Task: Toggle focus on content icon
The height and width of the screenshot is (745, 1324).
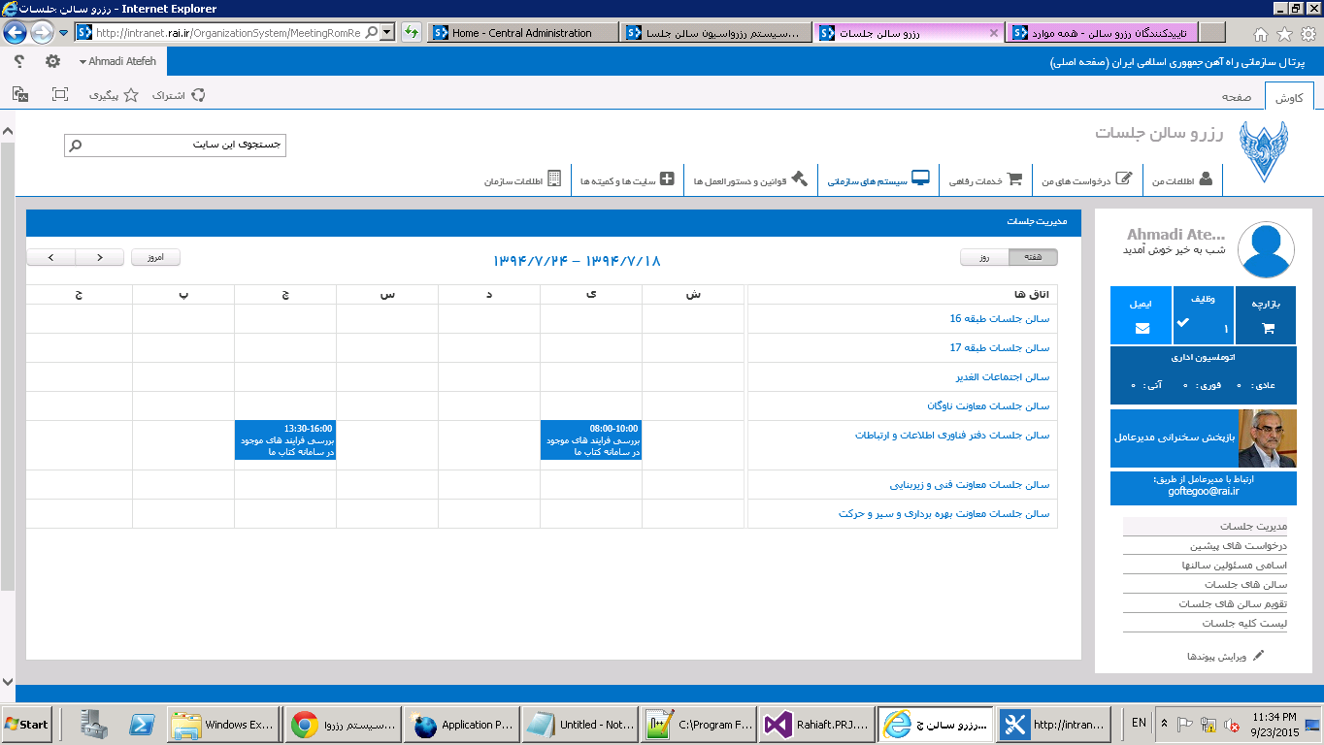Action: [60, 94]
